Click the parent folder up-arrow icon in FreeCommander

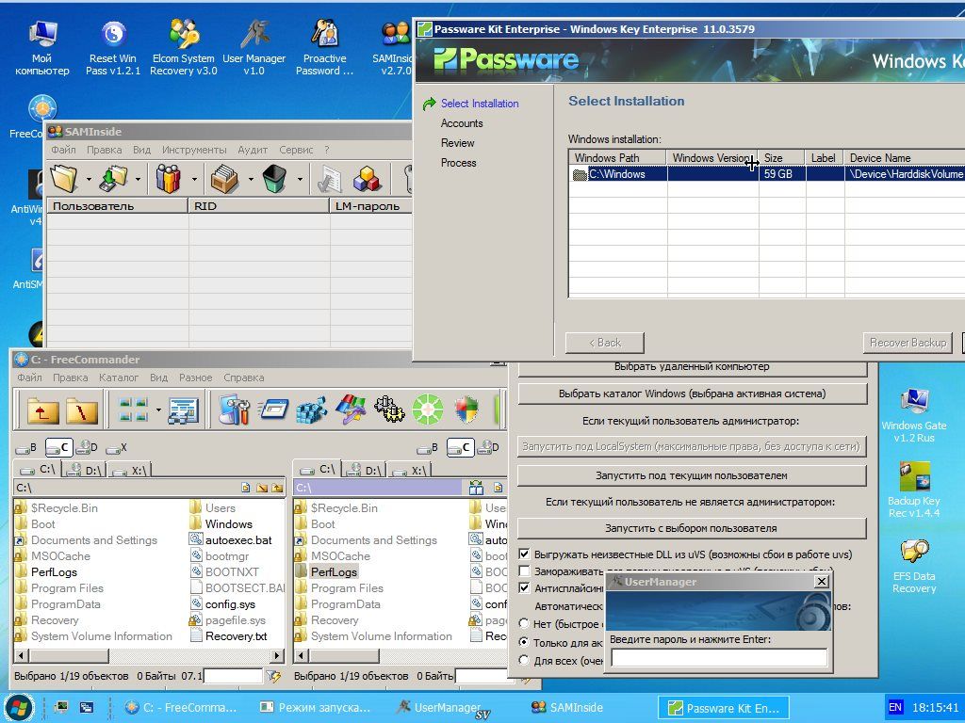click(42, 410)
